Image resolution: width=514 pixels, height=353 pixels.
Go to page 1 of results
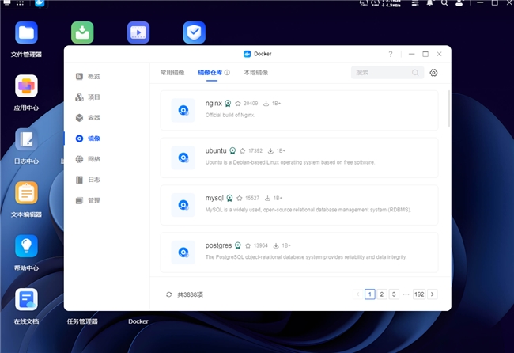coord(370,294)
